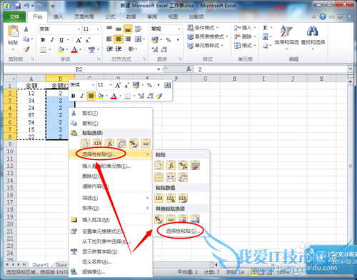Open the File tab
Image resolution: width=357 pixels, height=280 pixels.
(14, 16)
